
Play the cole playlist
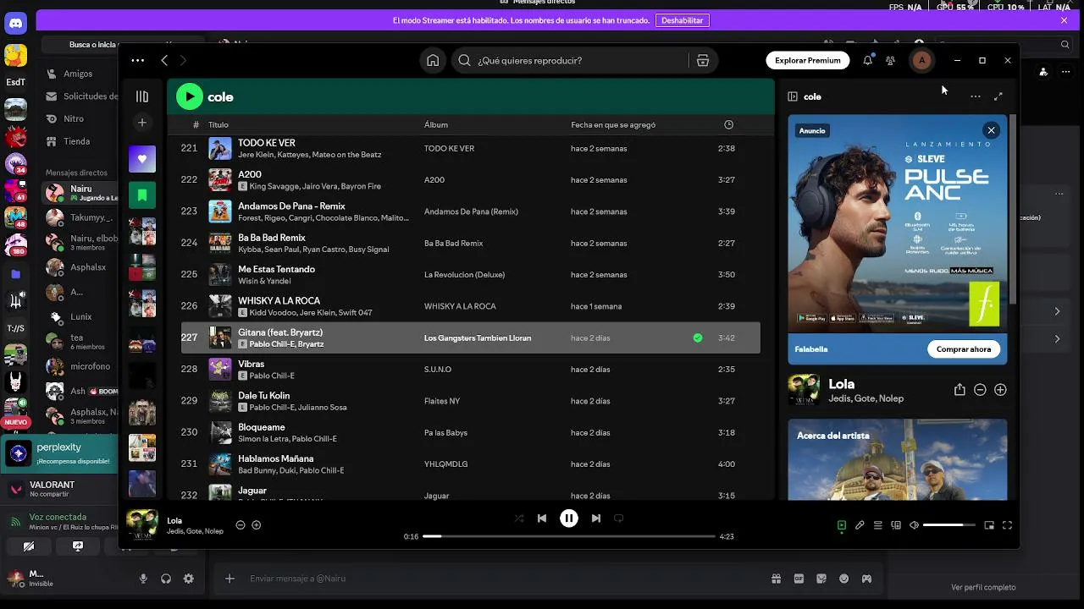[190, 96]
